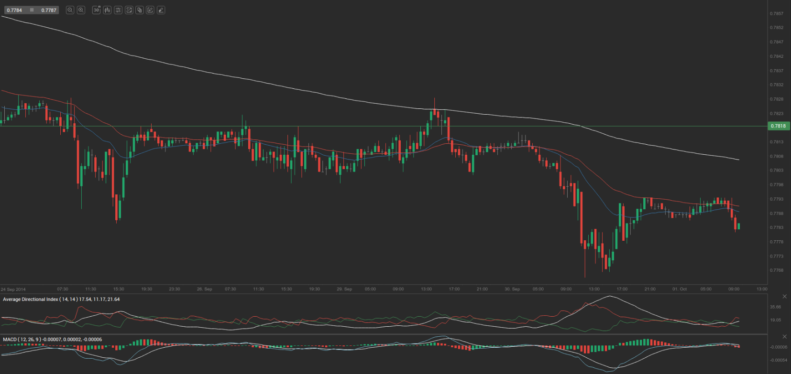Click the 0.7803 value on price axis

(x=777, y=171)
